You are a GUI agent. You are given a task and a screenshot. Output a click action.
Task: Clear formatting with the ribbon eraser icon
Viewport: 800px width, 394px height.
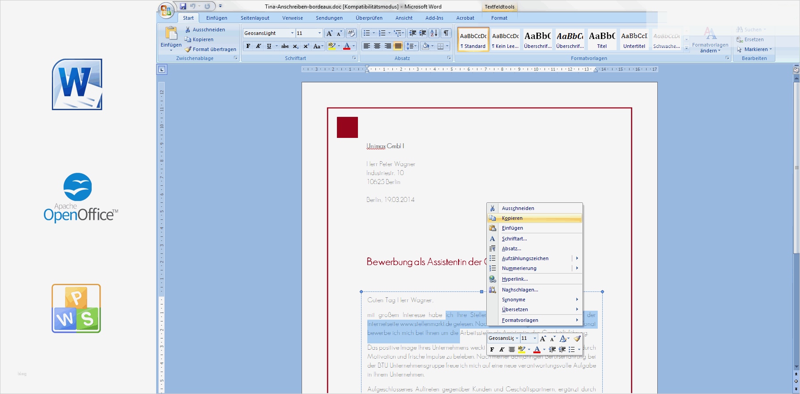pyautogui.click(x=351, y=33)
